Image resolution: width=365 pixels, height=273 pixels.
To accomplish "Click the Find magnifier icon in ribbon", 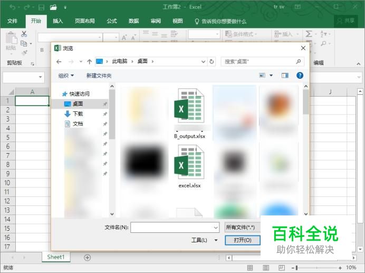I will [323, 43].
